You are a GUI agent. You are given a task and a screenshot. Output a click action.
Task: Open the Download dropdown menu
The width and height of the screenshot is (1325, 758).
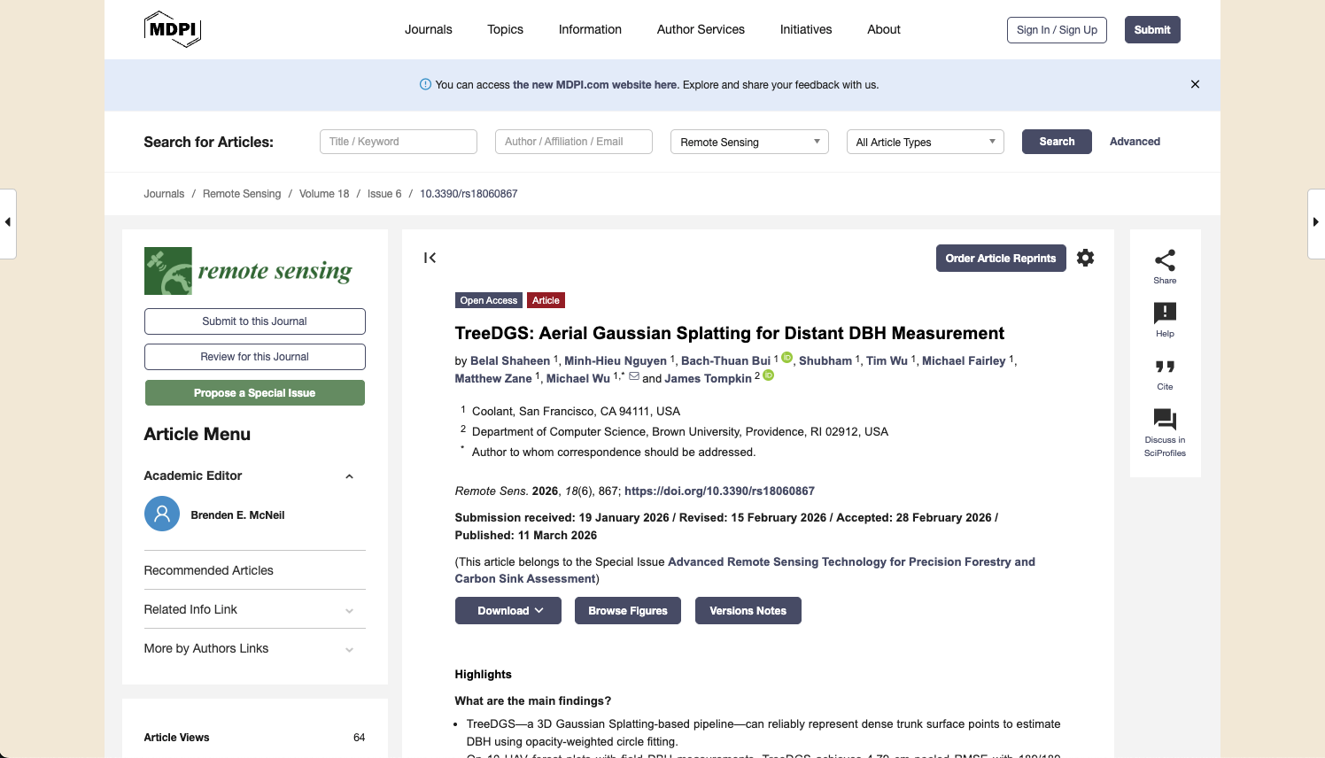coord(508,610)
